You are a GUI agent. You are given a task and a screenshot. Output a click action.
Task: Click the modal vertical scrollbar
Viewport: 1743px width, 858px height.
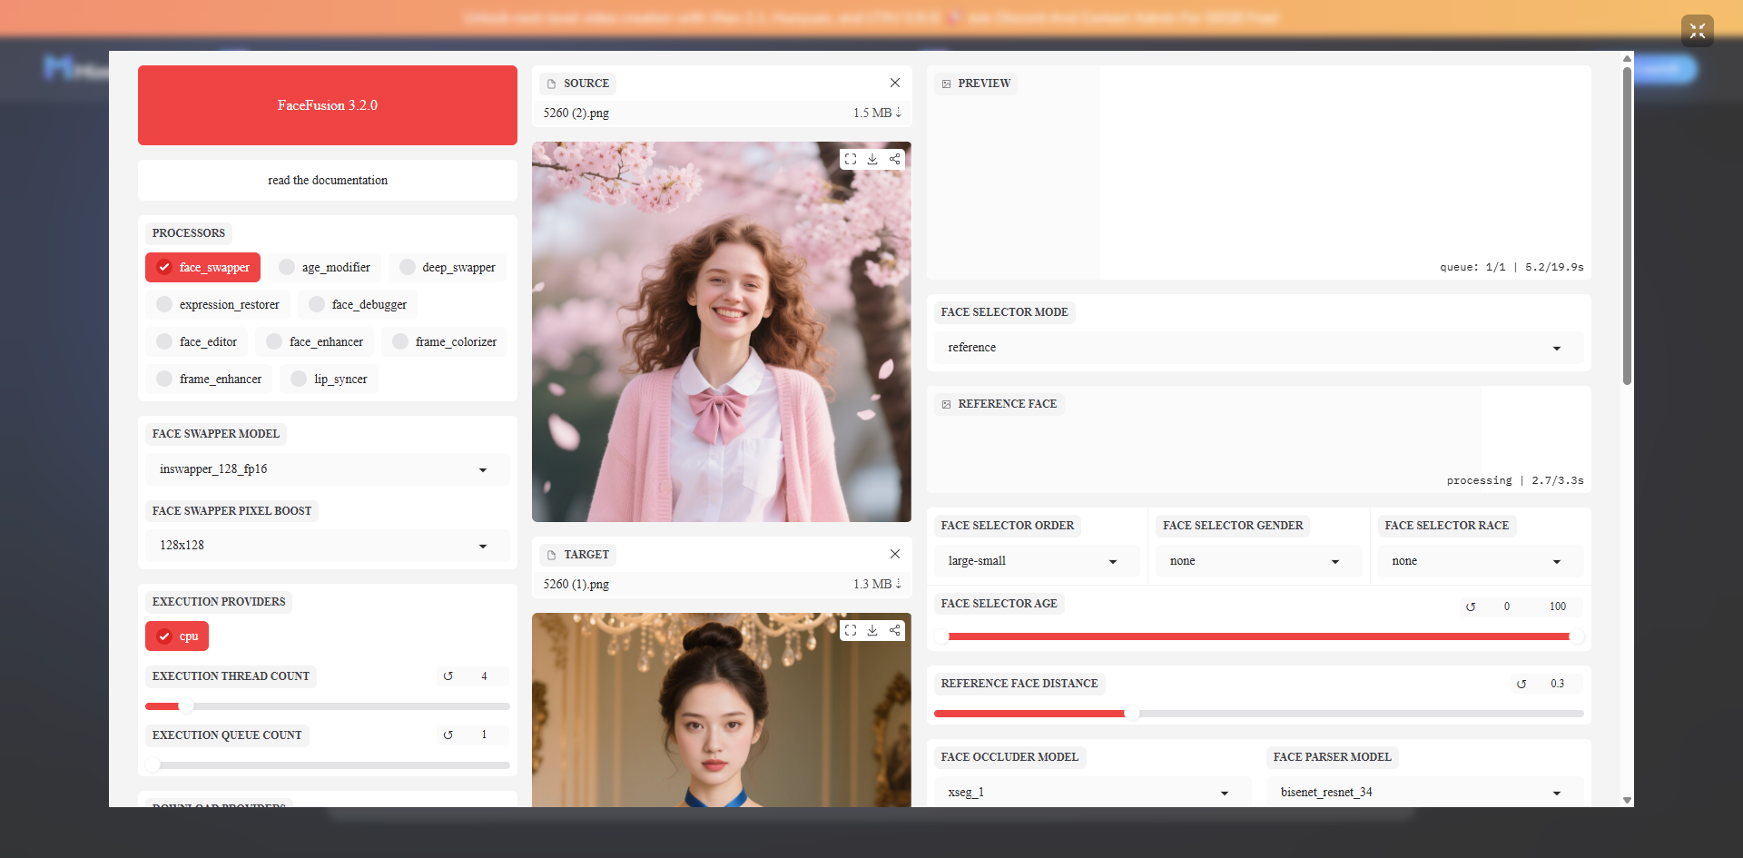(1627, 226)
